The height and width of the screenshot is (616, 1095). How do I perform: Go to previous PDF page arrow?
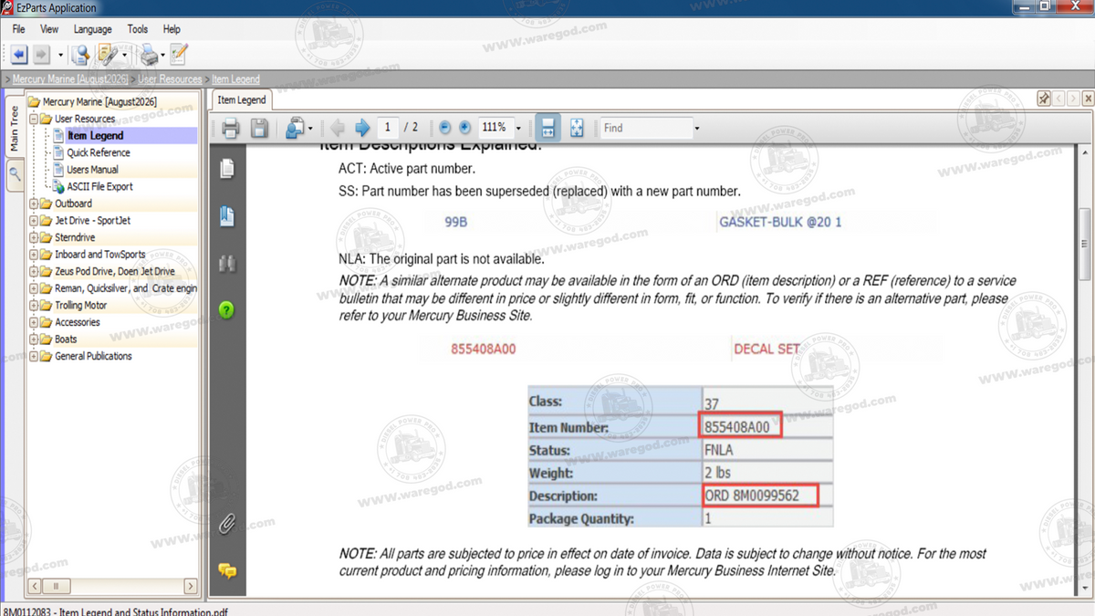338,128
